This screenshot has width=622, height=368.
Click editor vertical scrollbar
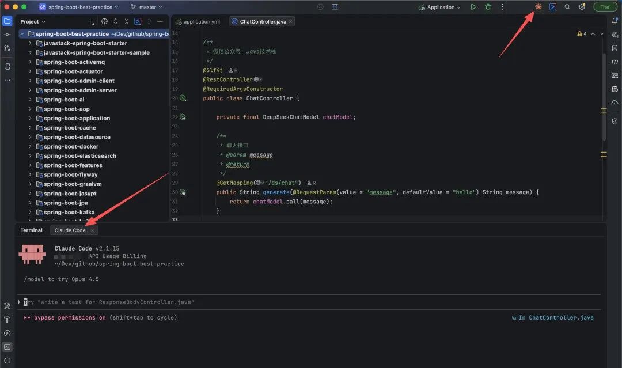(x=604, y=97)
